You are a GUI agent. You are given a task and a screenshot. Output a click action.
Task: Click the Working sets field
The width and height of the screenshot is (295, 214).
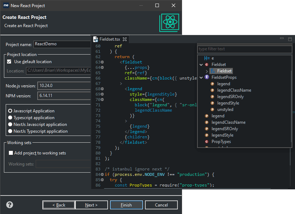tap(63, 164)
